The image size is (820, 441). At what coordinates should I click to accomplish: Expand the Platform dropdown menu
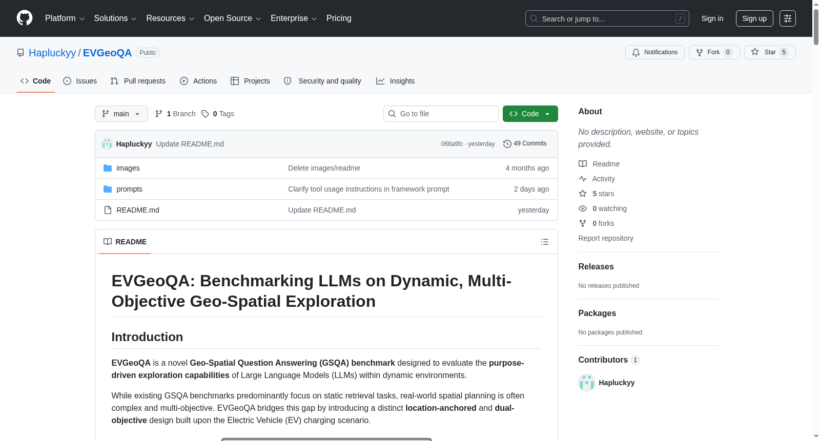(65, 18)
